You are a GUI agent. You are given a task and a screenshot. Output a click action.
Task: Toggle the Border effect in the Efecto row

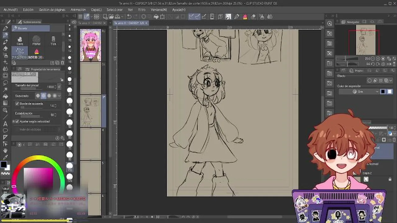pyautogui.click(x=370, y=81)
